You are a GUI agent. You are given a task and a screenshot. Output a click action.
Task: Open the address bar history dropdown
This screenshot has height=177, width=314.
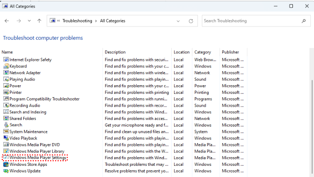tap(178, 21)
